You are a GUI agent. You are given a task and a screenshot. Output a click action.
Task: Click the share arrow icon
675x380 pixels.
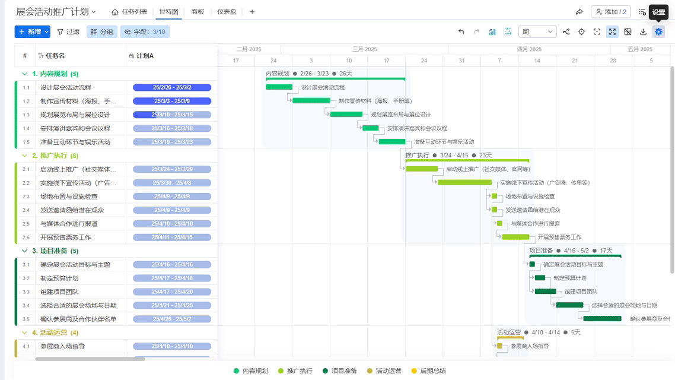tap(579, 12)
